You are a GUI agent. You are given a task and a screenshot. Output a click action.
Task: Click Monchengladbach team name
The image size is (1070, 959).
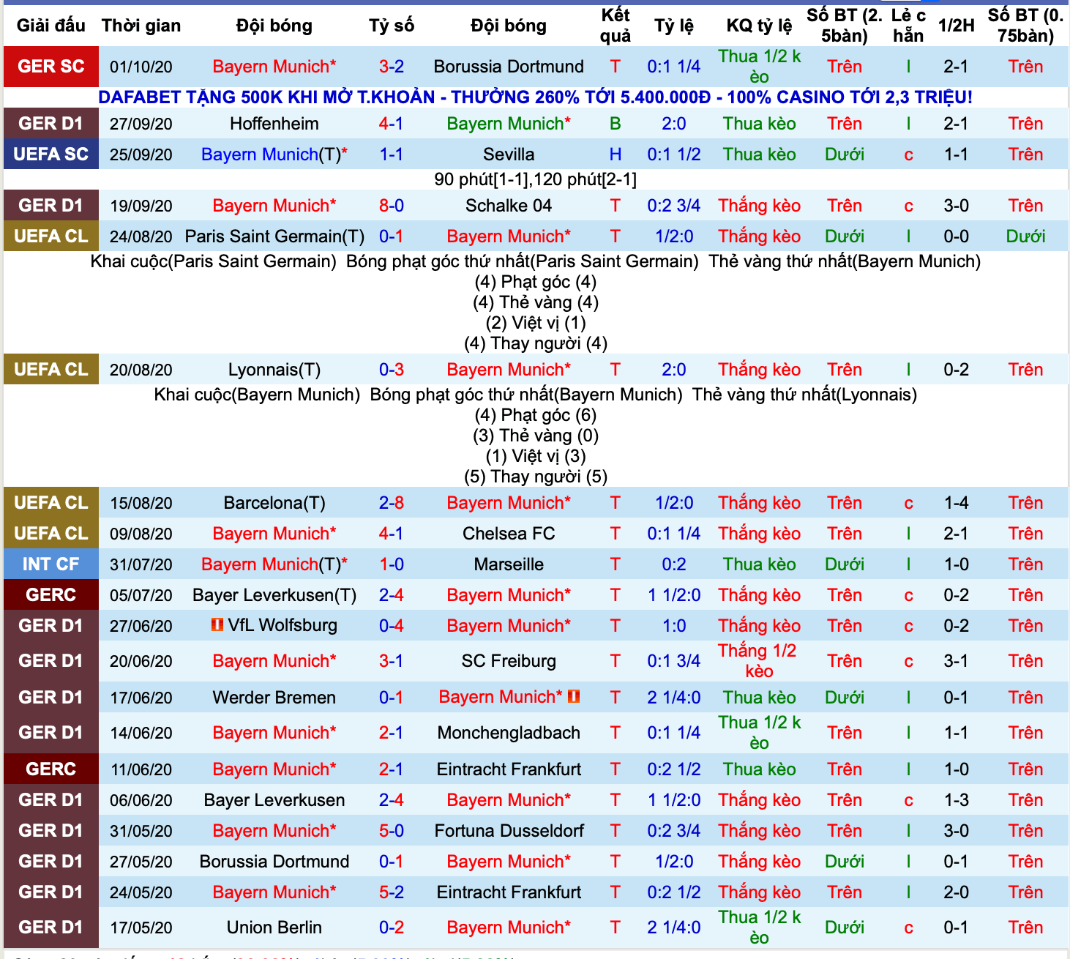click(509, 733)
